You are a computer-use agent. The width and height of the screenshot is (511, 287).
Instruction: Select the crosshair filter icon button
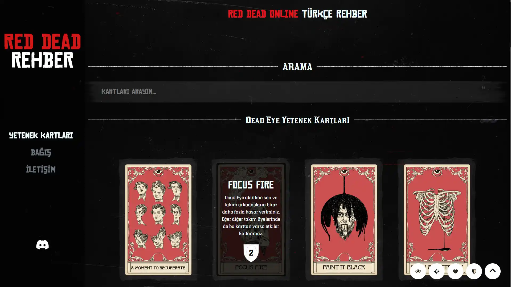tap(436, 271)
